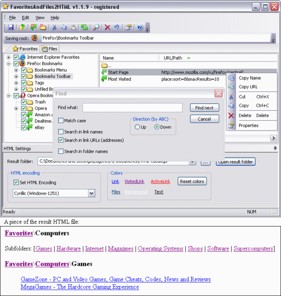Click the parent folder '..' icon in list
This screenshot has width=281, height=296.
pyautogui.click(x=104, y=65)
